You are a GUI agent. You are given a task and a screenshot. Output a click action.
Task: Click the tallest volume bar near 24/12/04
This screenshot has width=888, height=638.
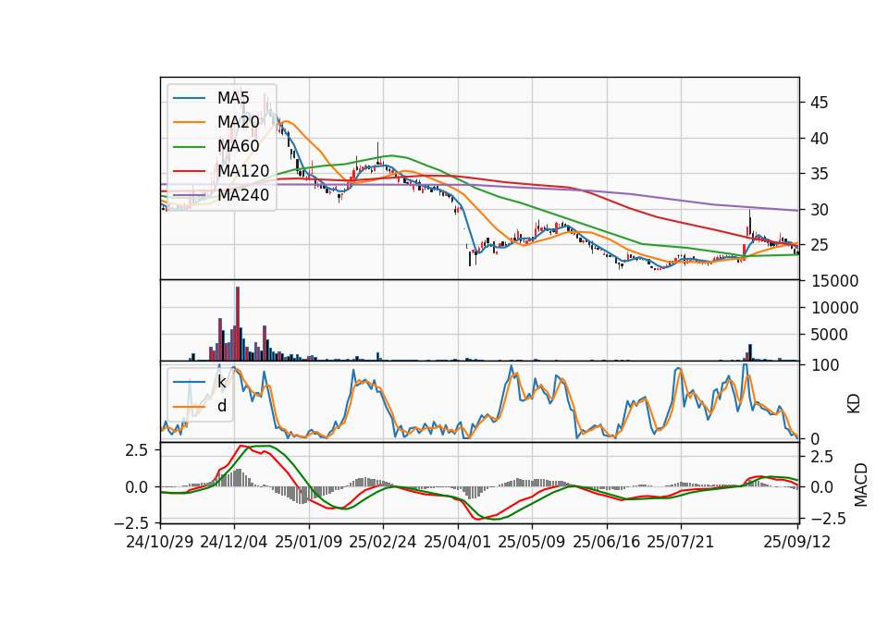pyautogui.click(x=238, y=324)
